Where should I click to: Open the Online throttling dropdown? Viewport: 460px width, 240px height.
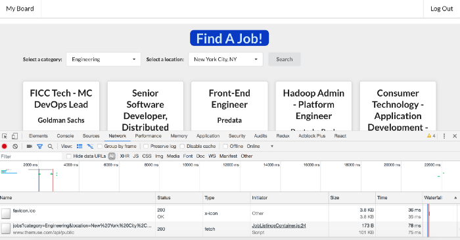pos(260,146)
